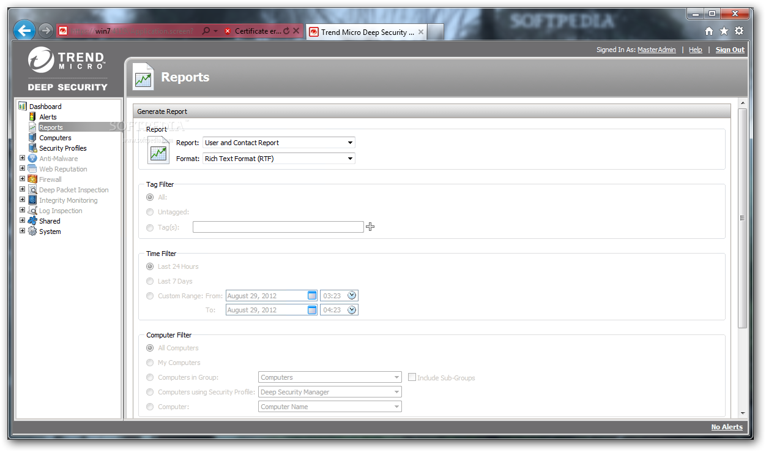Select the Untagged radio button

point(150,212)
